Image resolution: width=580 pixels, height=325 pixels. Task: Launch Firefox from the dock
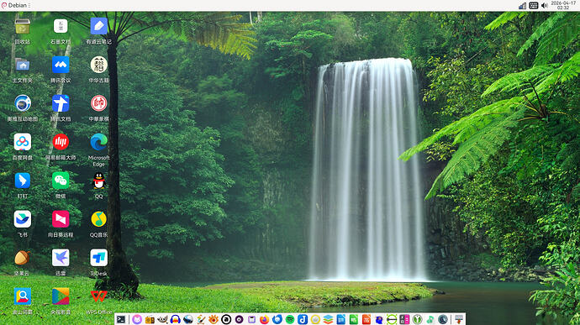265,319
